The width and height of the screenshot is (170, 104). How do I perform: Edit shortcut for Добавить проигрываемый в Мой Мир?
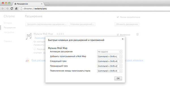point(110,57)
